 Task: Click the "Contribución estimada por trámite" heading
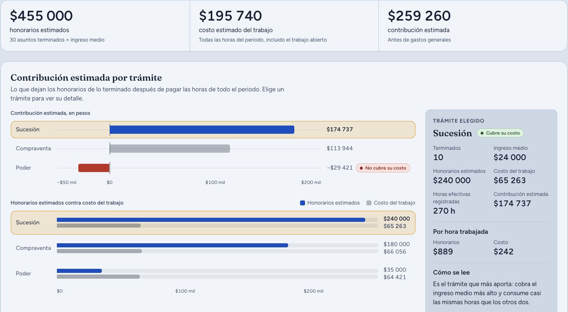pyautogui.click(x=86, y=78)
